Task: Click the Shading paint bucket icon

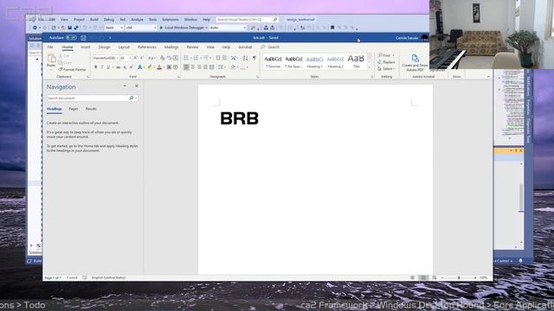Action: (x=233, y=67)
